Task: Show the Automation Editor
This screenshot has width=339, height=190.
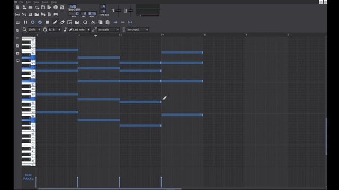Action: (37, 14)
